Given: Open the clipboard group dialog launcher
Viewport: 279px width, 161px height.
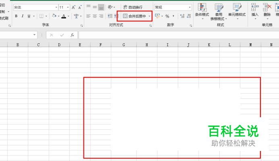Looking at the screenshot, I should coord(10,26).
